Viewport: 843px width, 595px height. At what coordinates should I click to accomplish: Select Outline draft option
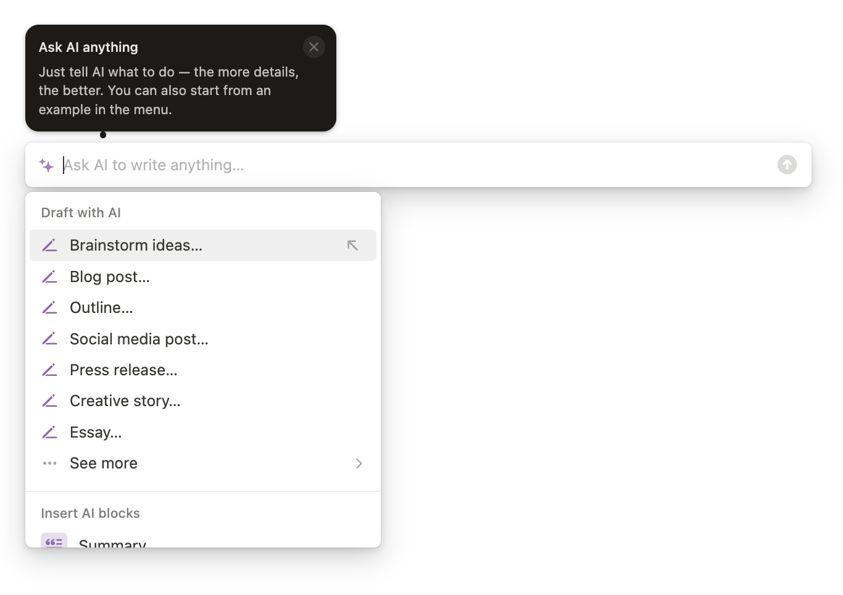(203, 307)
